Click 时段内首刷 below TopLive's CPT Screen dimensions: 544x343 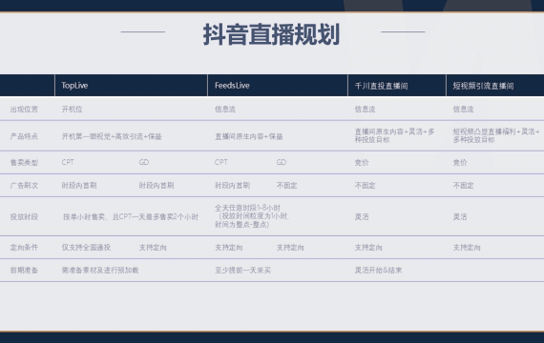point(79,186)
